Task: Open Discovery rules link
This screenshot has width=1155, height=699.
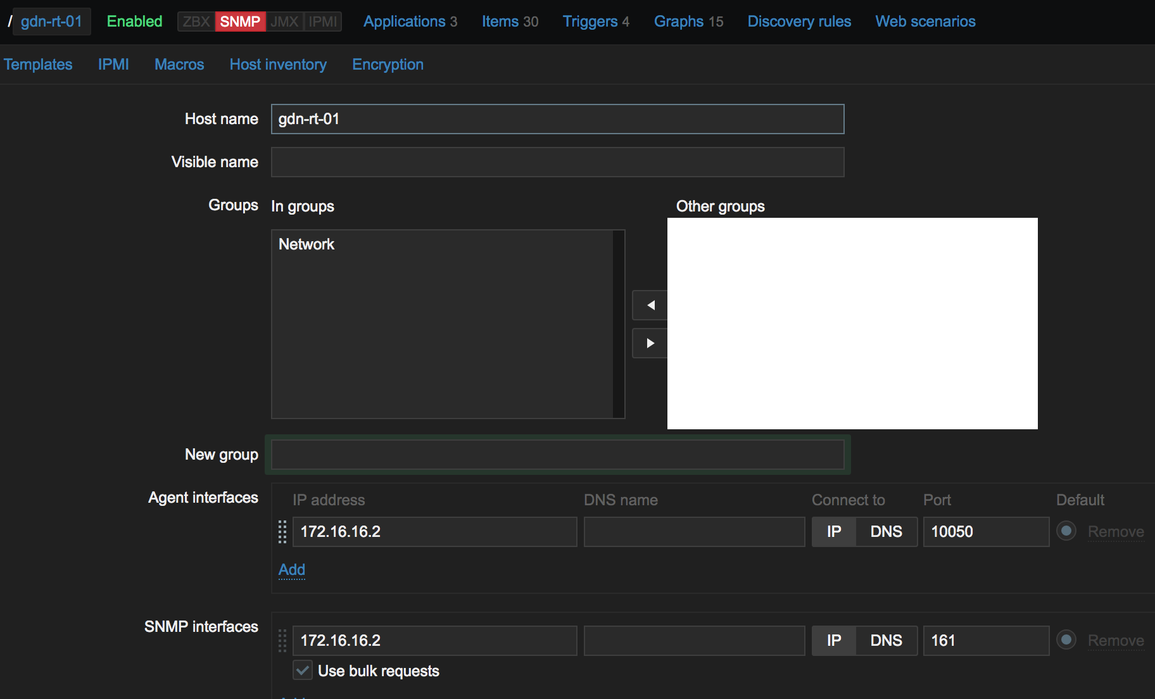Action: tap(799, 22)
